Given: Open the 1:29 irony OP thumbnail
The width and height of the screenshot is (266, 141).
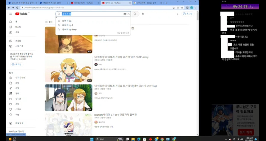Looking at the screenshot, I should point(69,69).
